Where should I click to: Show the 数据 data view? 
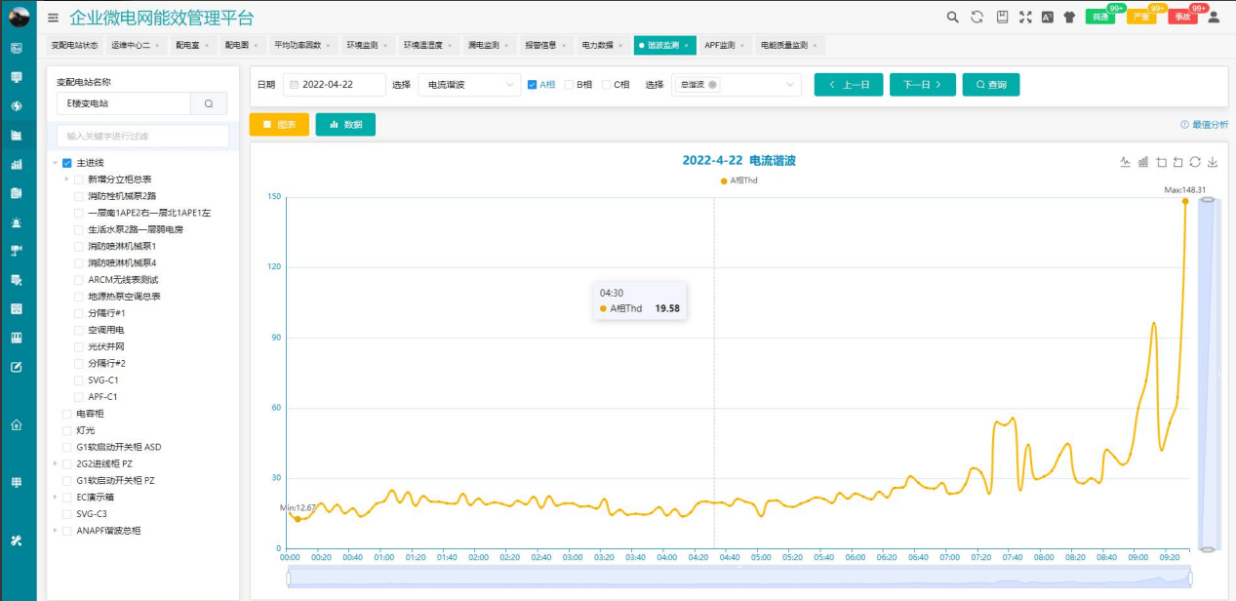[345, 124]
